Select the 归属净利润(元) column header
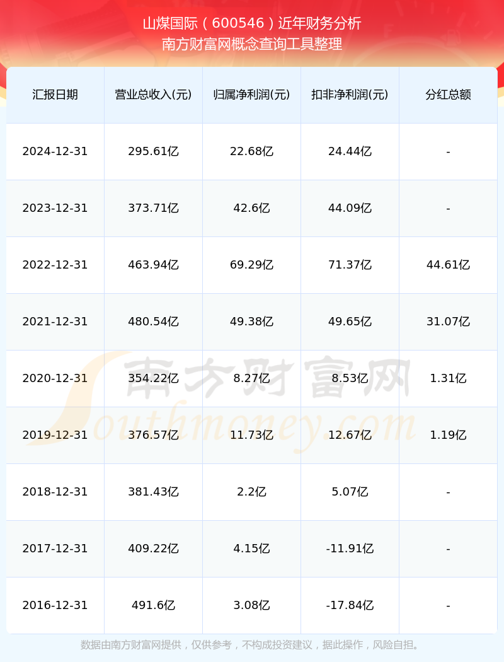The image size is (504, 662). click(252, 95)
